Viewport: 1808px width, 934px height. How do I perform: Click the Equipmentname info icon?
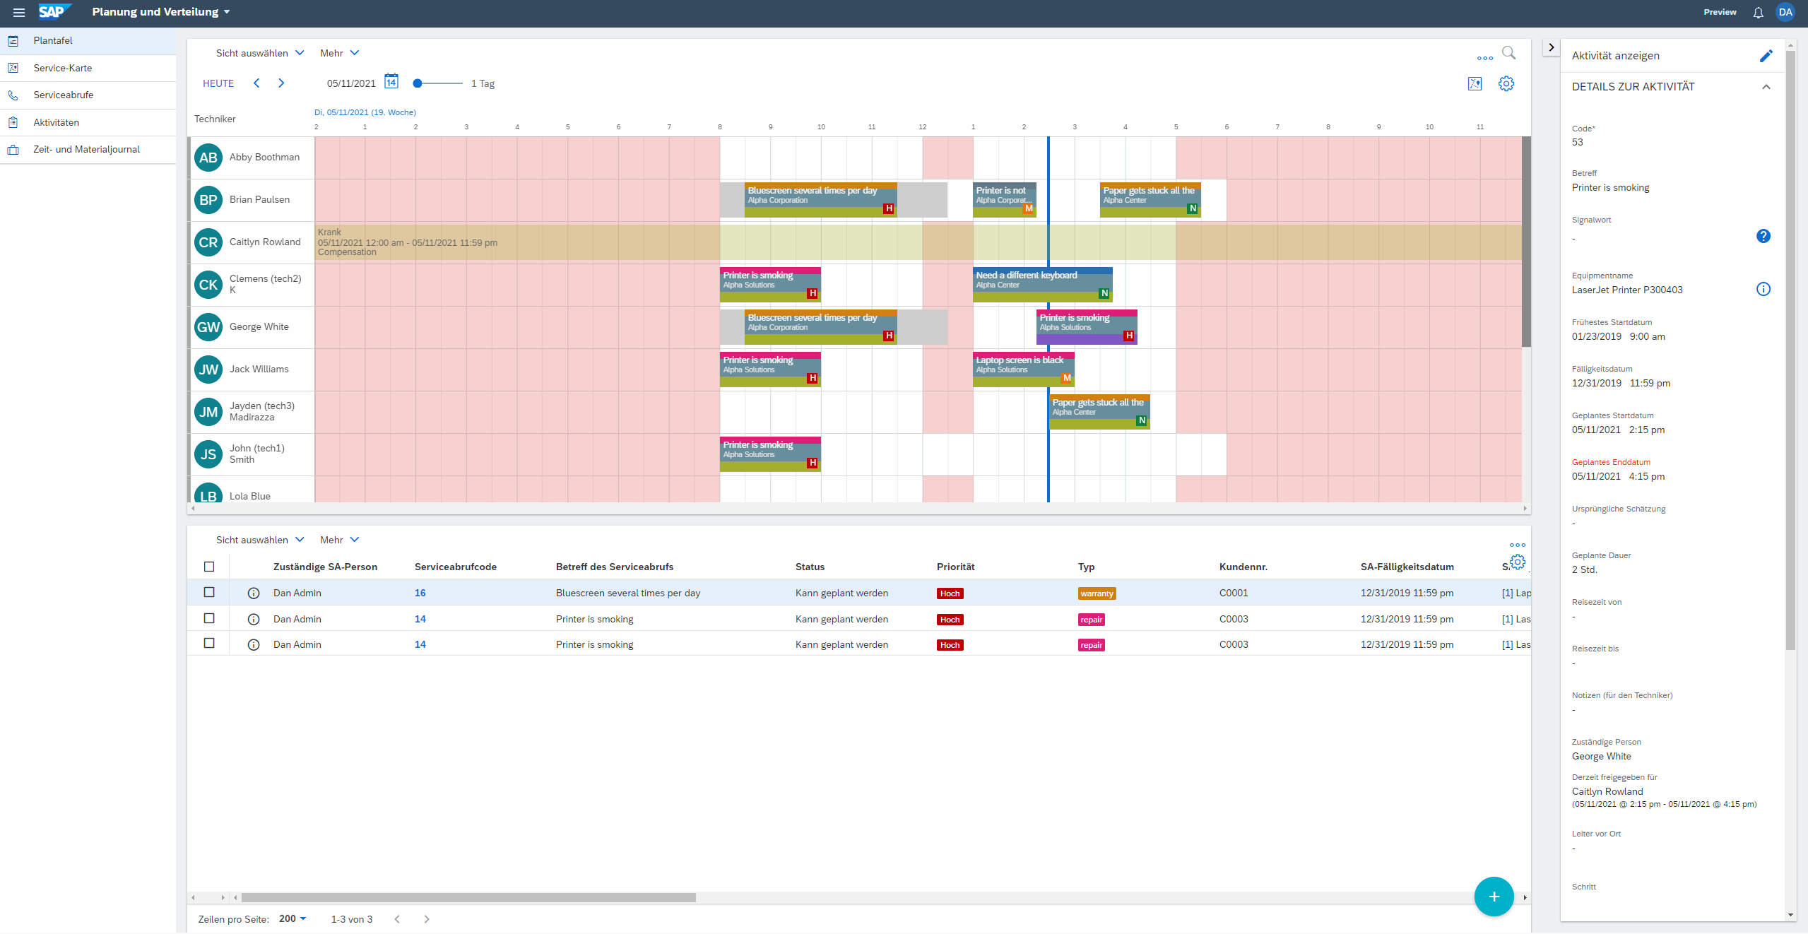click(1763, 289)
